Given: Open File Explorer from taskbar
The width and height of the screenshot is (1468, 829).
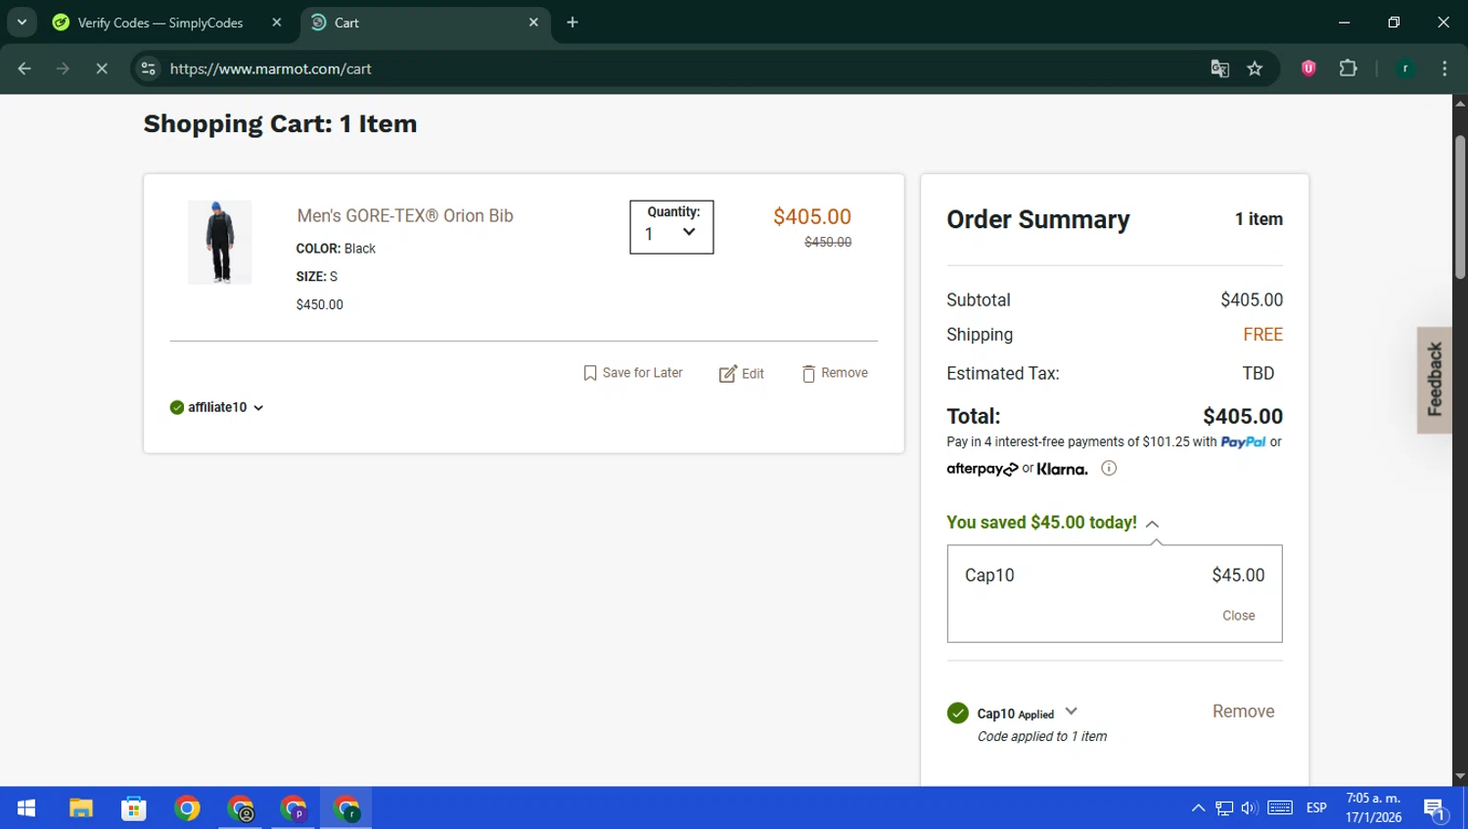Looking at the screenshot, I should (x=80, y=808).
